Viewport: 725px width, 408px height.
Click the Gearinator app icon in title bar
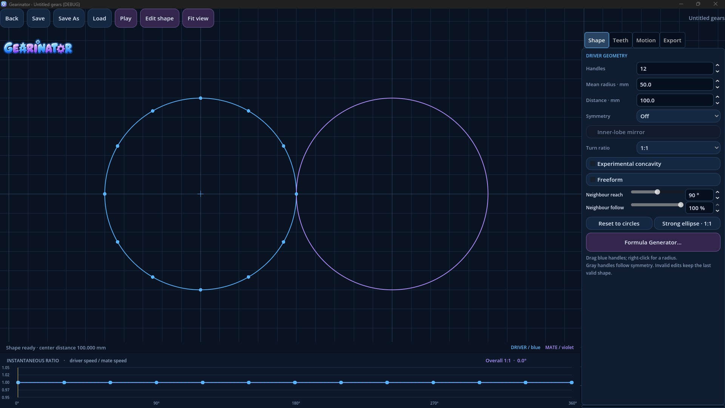[4, 4]
